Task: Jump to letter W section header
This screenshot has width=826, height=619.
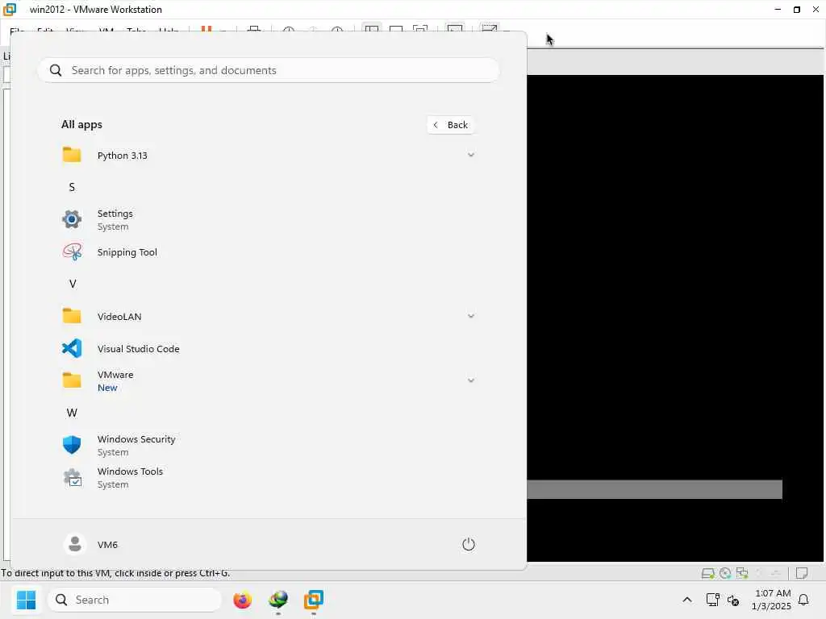Action: (x=72, y=413)
